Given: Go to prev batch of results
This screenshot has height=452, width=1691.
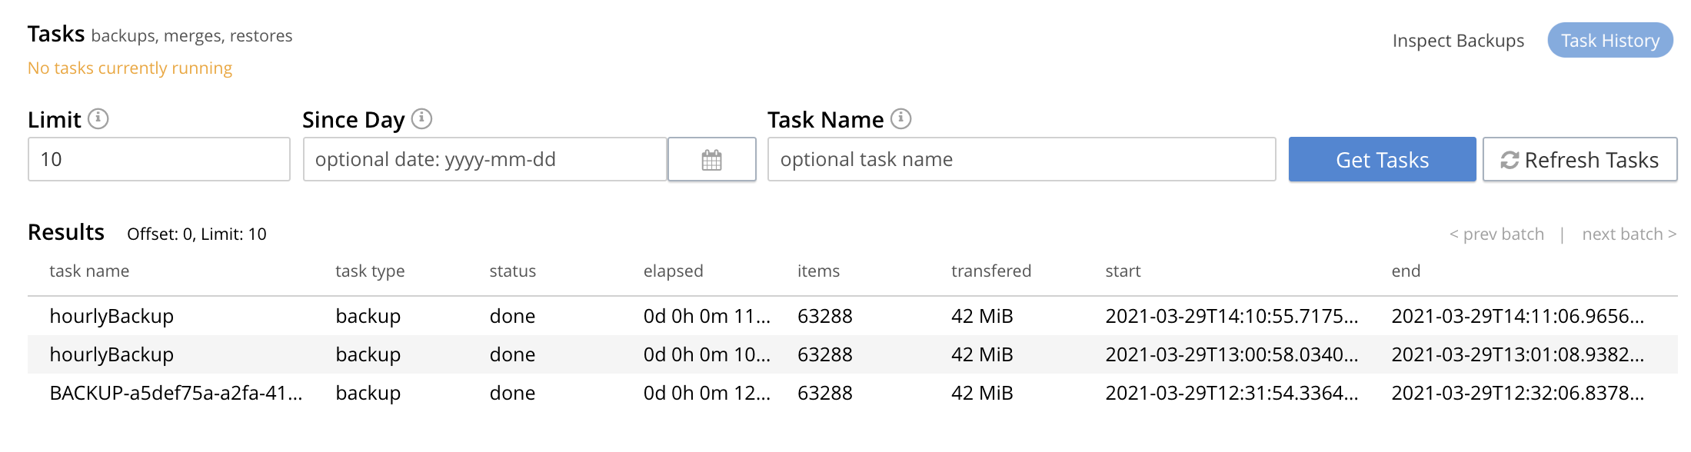Looking at the screenshot, I should tap(1496, 234).
